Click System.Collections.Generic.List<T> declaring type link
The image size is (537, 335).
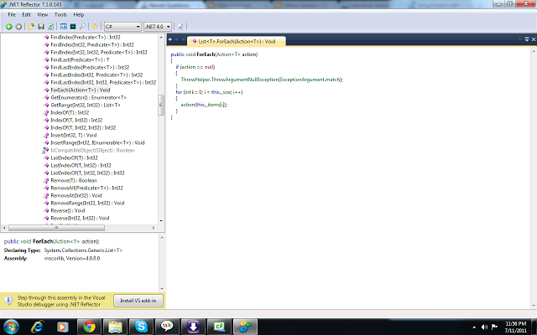(x=83, y=250)
